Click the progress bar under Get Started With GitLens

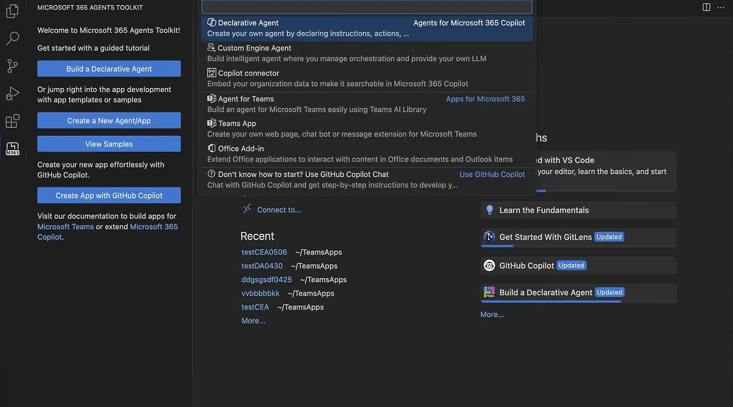497,246
